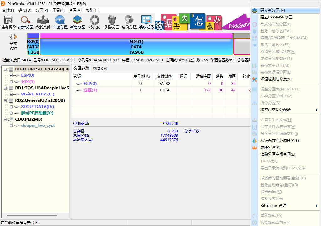Collapse the HD0:FORESEE32GBSSD tree node

[x=5, y=69]
